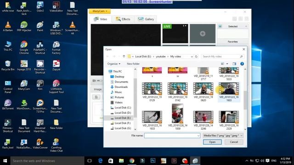Click the navigation pane scroll down arrow
The height and width of the screenshot is (165, 294).
pos(135,129)
